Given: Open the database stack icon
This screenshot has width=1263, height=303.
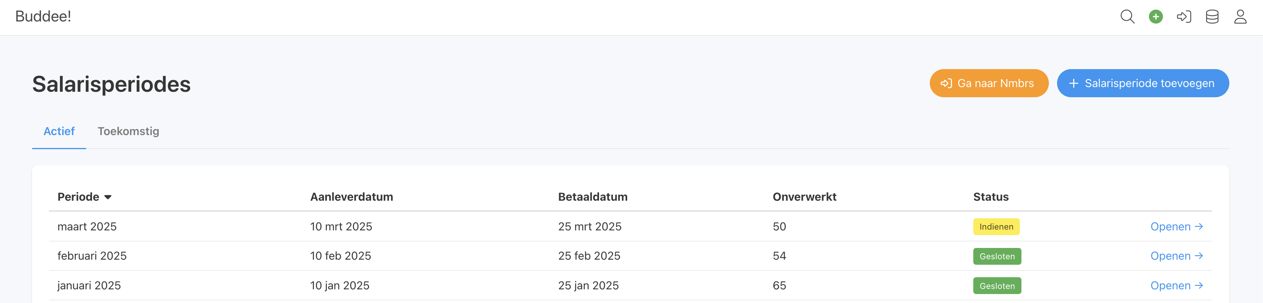Looking at the screenshot, I should coord(1212,17).
